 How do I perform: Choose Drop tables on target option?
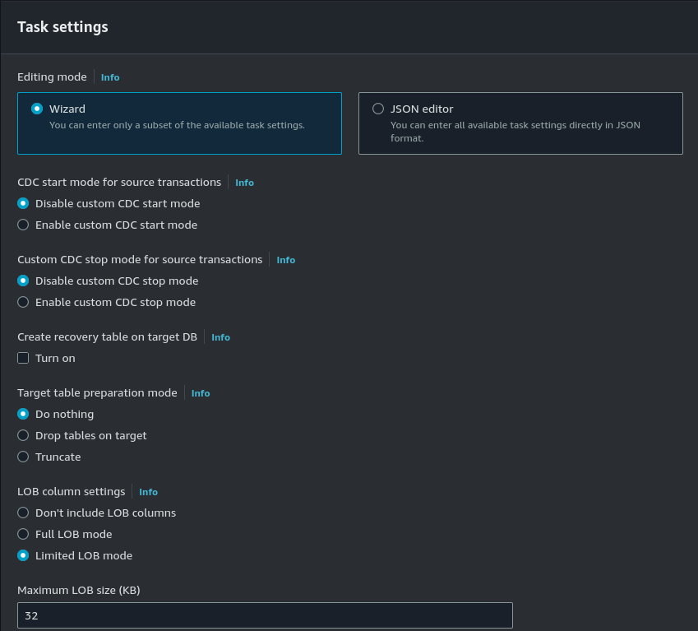[23, 435]
